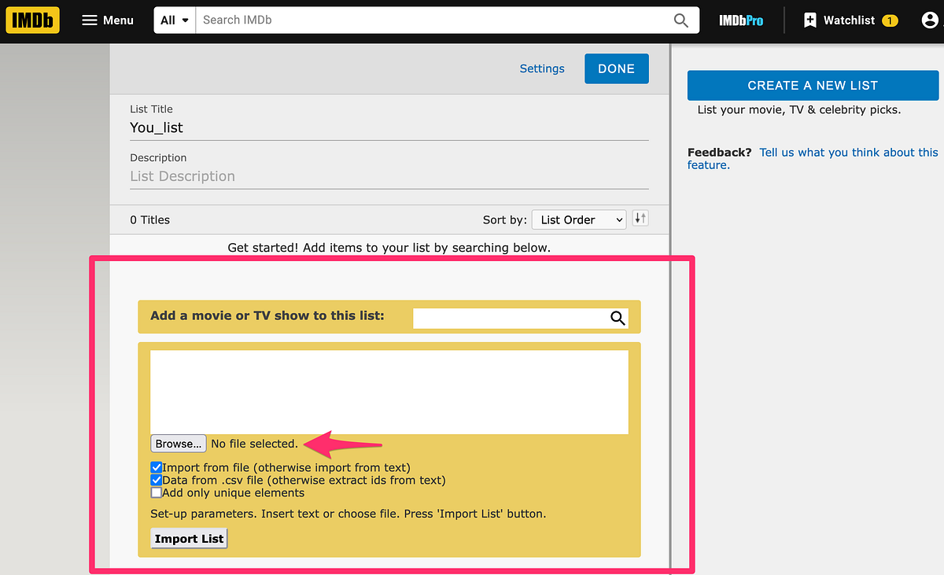This screenshot has width=944, height=575.
Task: Open the 'All' search category dropdown
Action: (x=173, y=20)
